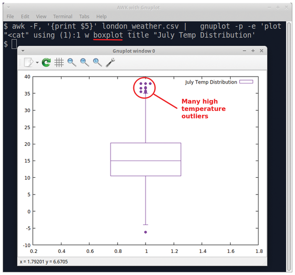Click the purple legend sample box
The width and height of the screenshot is (295, 275).
pyautogui.click(x=246, y=82)
